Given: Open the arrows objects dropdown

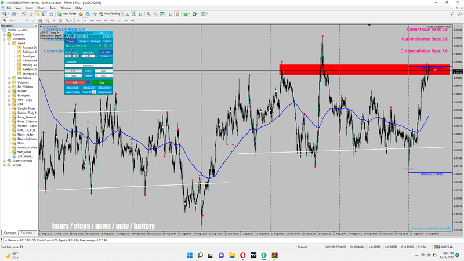Looking at the screenshot, I should [x=68, y=20].
